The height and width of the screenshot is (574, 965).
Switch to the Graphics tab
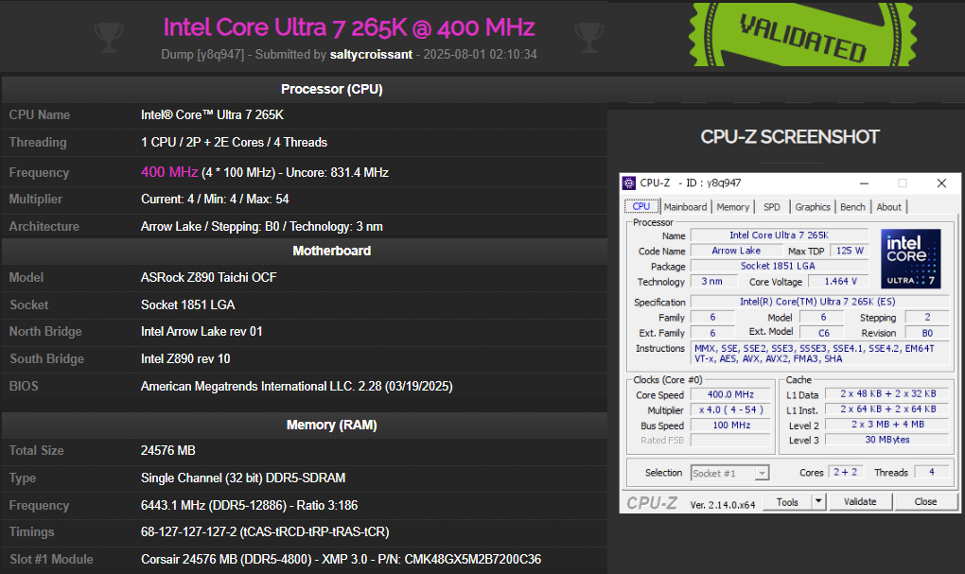pyautogui.click(x=813, y=207)
